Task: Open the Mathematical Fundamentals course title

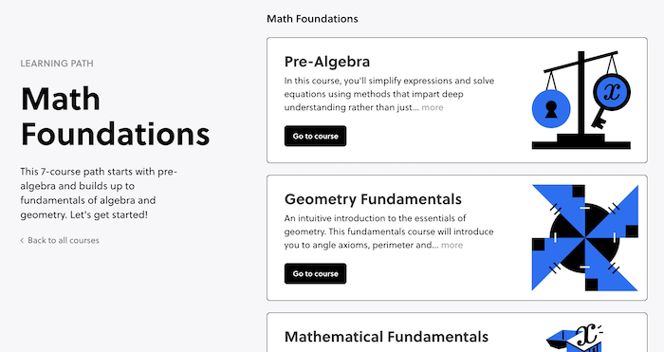Action: click(386, 337)
